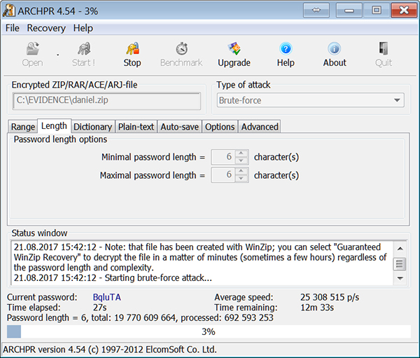Screen dimensions: 420x358
Task: Increase the minimal password length spinner
Action: [241, 153]
